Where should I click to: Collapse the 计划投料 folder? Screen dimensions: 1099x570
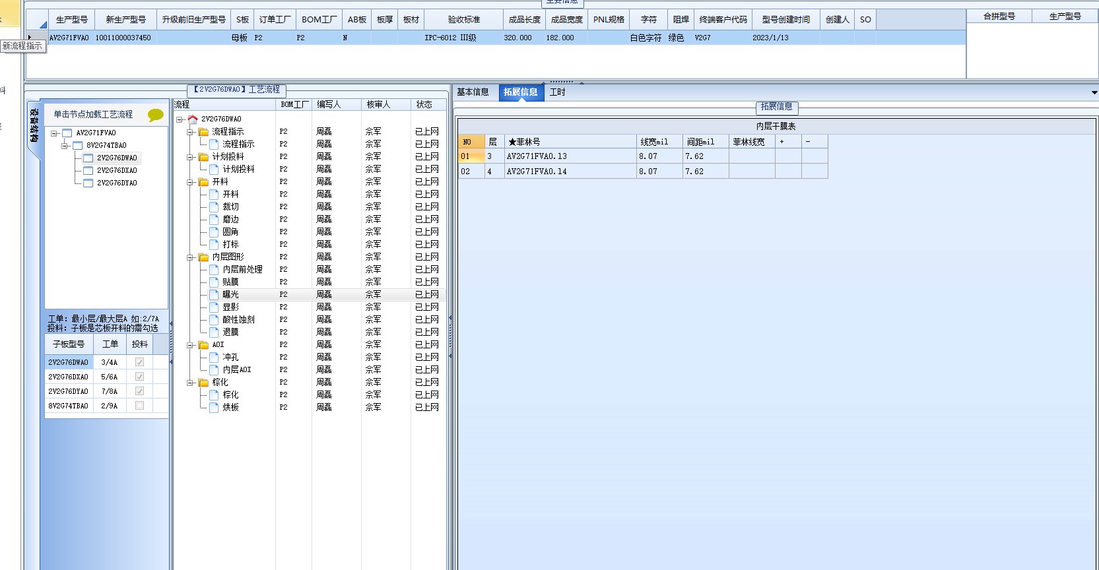[x=190, y=157]
